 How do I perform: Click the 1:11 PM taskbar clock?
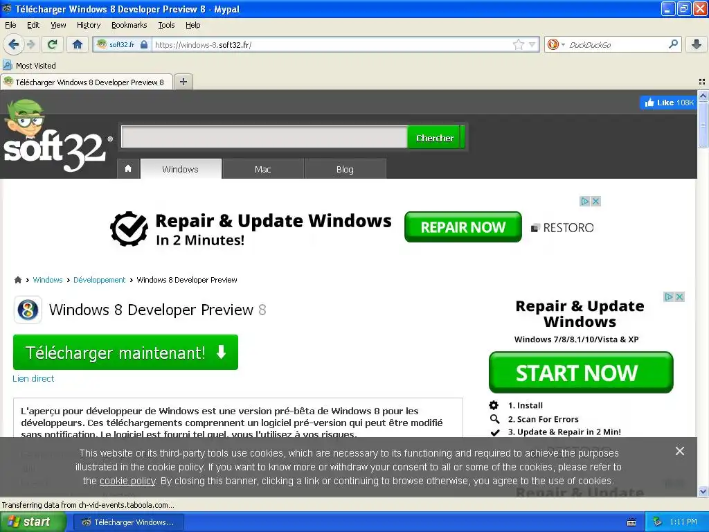coord(683,522)
